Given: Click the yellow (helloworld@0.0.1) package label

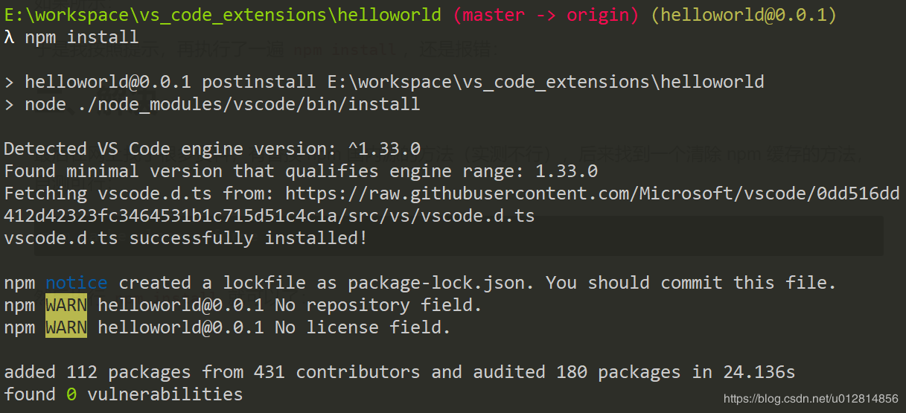Looking at the screenshot, I should tap(744, 15).
